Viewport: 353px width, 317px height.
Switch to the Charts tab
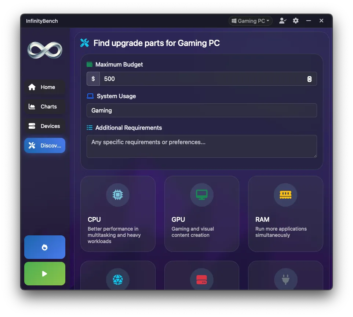[45, 107]
